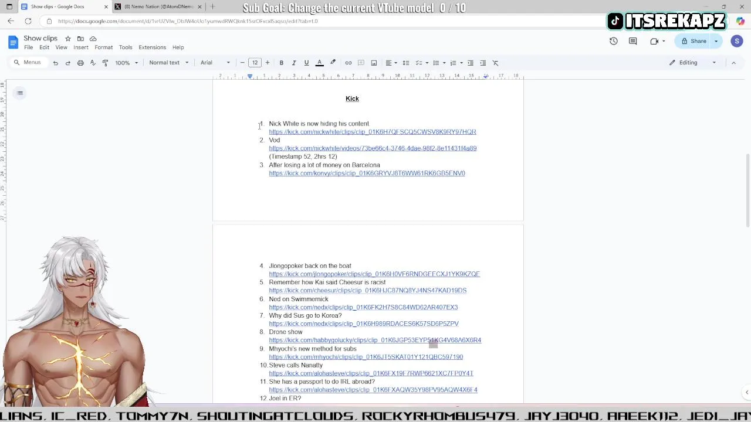Image resolution: width=751 pixels, height=422 pixels.
Task: Expand the Share options arrow
Action: tap(716, 41)
